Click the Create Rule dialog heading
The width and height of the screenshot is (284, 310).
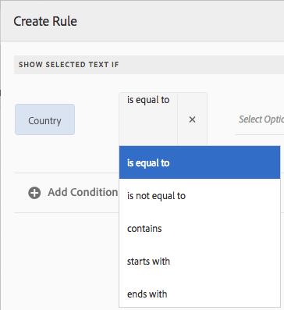[x=45, y=21]
